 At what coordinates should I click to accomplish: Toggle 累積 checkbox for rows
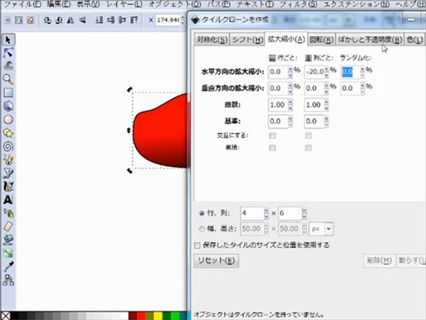272,148
